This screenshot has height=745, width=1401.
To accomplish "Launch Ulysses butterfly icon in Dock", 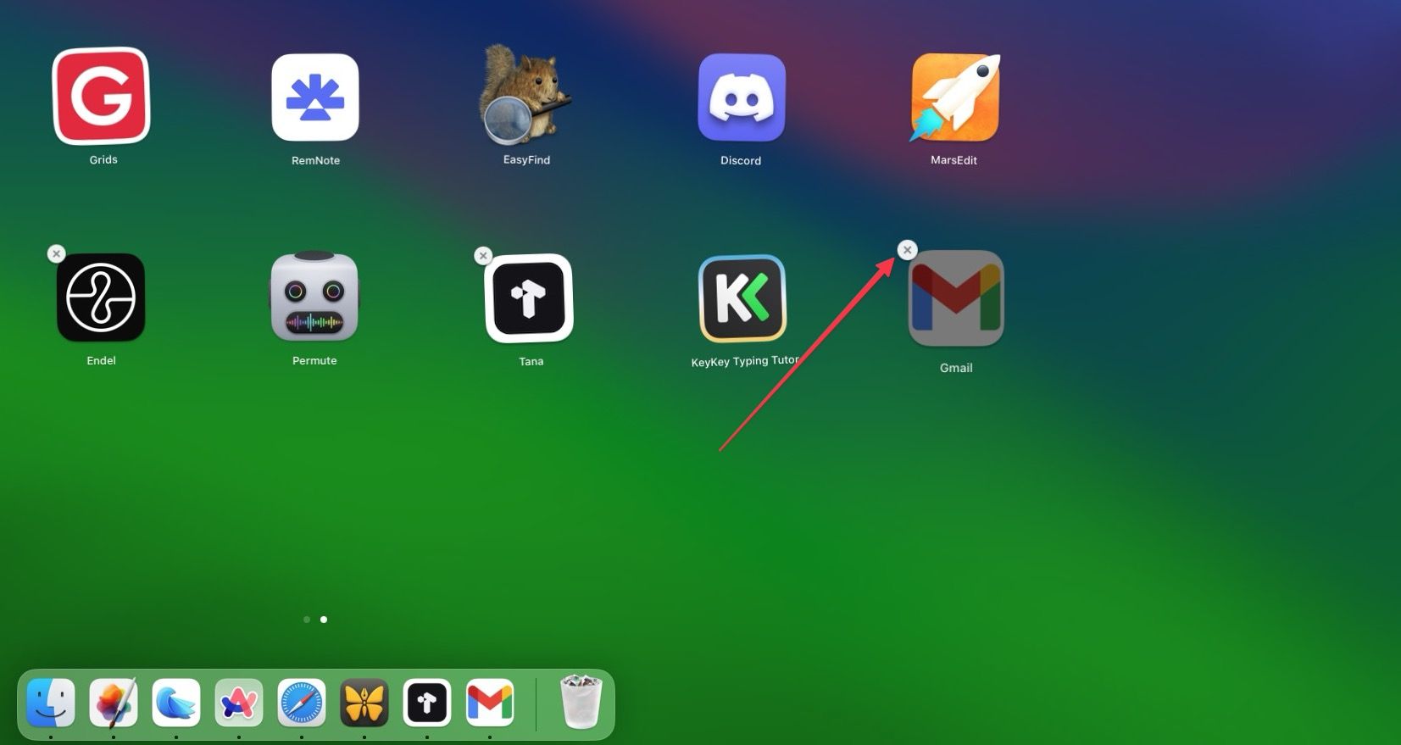I will click(x=364, y=703).
